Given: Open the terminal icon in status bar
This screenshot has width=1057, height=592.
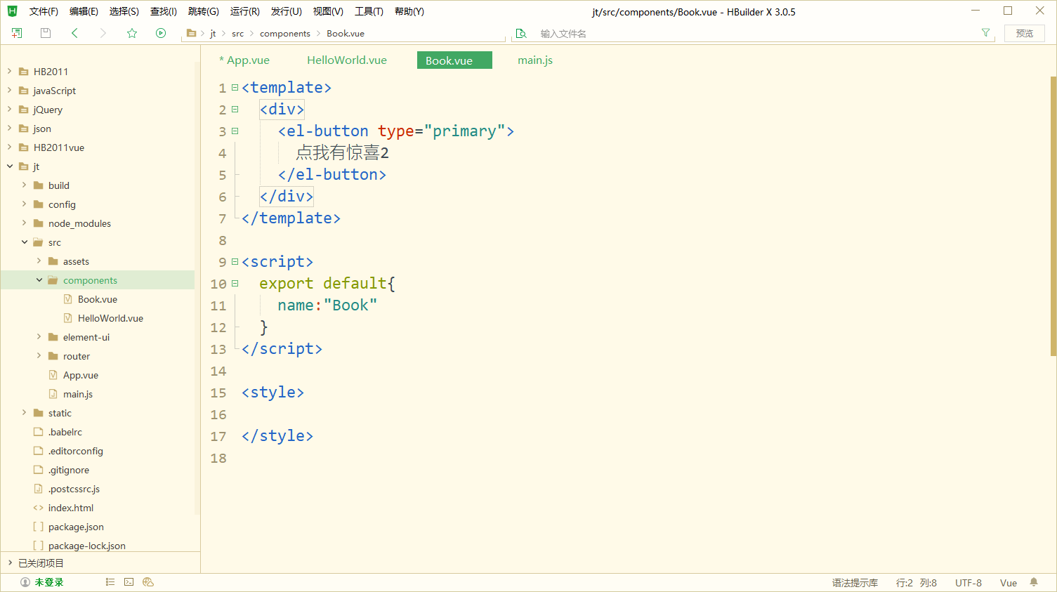Looking at the screenshot, I should [x=129, y=581].
